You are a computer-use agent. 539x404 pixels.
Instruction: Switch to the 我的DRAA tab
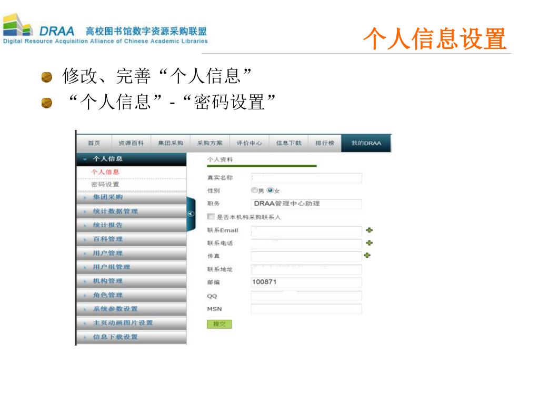point(366,143)
